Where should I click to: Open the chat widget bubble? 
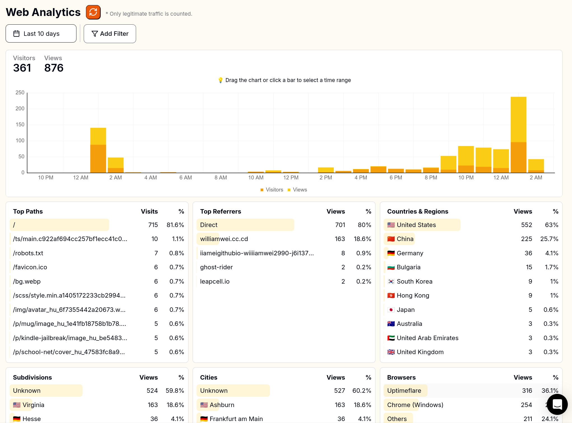point(557,404)
